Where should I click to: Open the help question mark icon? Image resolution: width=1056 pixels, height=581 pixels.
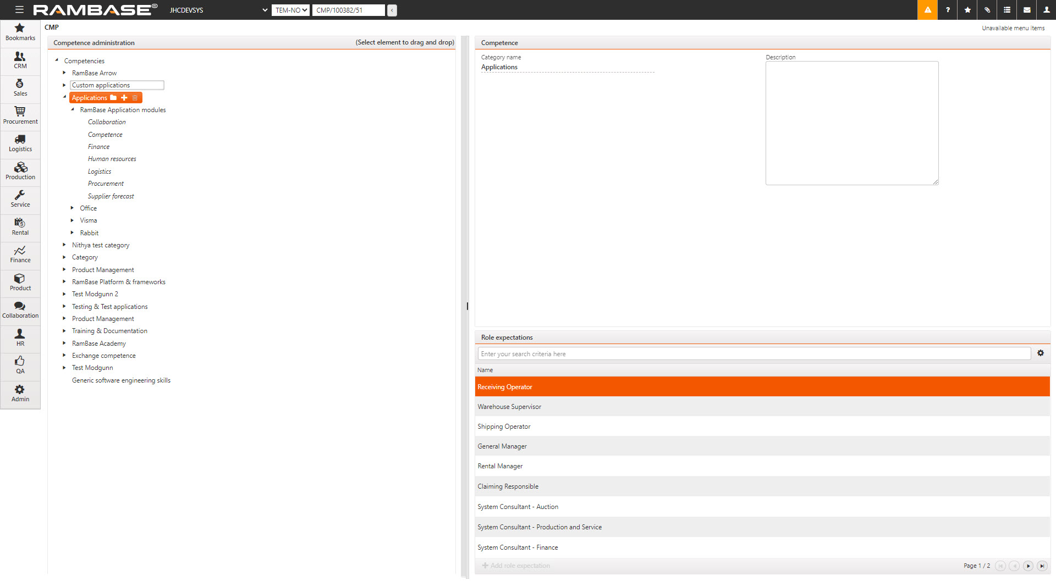click(948, 10)
